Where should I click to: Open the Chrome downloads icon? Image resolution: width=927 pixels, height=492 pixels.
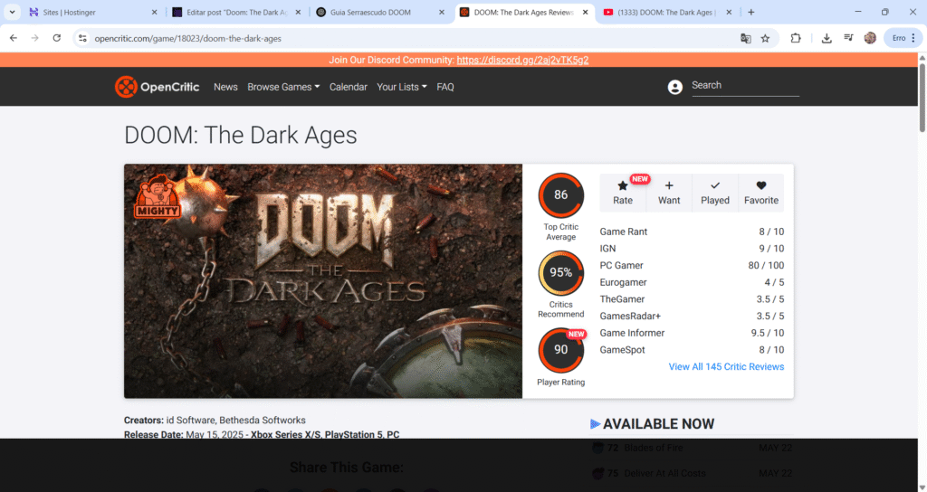pos(827,38)
